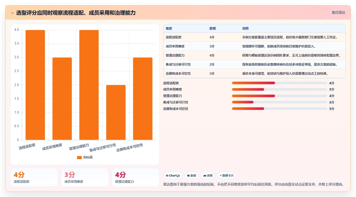Select the 进度 tag chip
This screenshot has height=197, width=356.
[x=208, y=175]
